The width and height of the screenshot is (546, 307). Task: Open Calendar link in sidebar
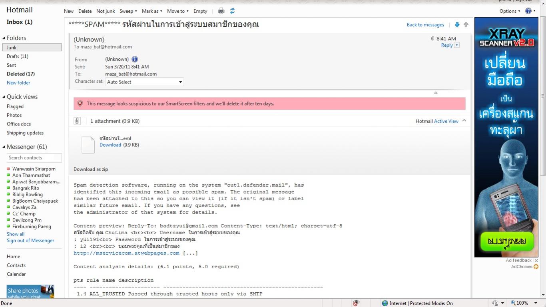(16, 274)
